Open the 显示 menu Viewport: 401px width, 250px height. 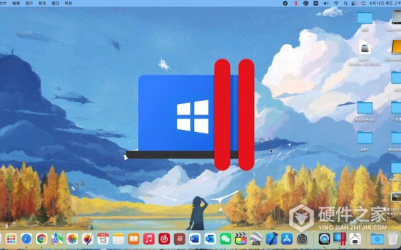(x=29, y=3)
